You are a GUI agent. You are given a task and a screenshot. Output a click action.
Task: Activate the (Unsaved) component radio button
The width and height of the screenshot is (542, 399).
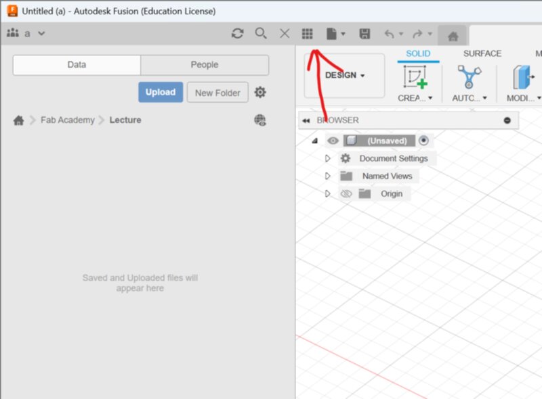click(423, 141)
